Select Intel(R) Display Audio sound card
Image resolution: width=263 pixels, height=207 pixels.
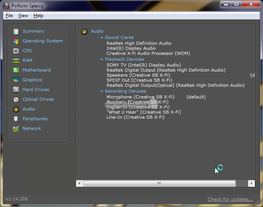click(131, 48)
